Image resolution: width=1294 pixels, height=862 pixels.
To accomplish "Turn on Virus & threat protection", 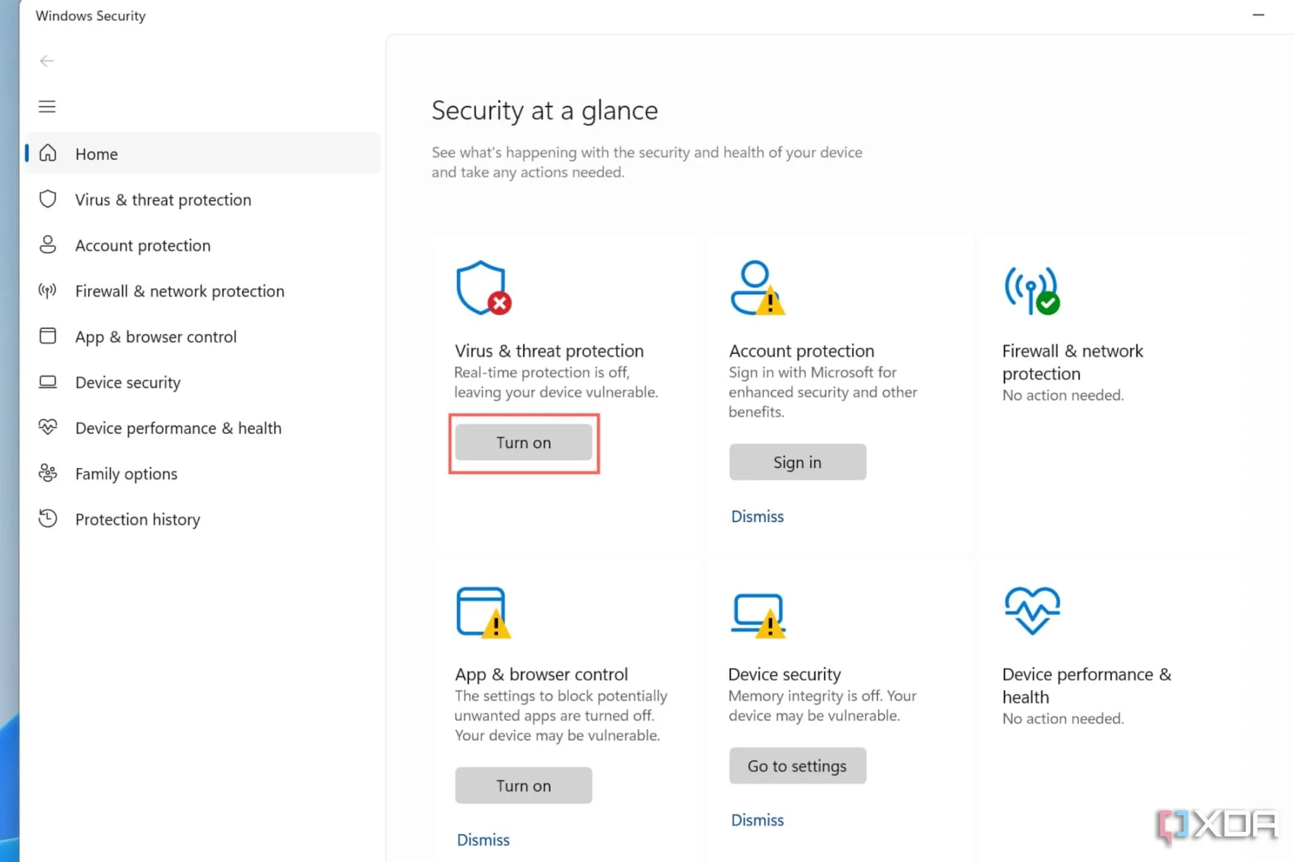I will click(x=523, y=443).
